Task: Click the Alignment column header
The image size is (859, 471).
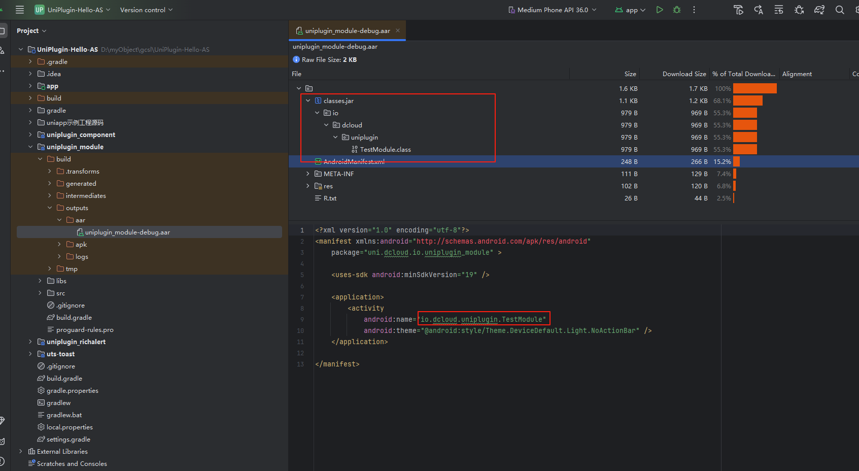Action: coord(797,74)
